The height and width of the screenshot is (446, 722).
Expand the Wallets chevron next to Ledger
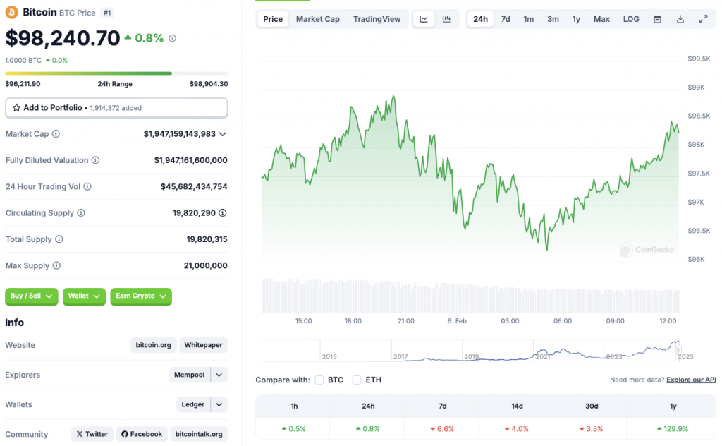[219, 404]
